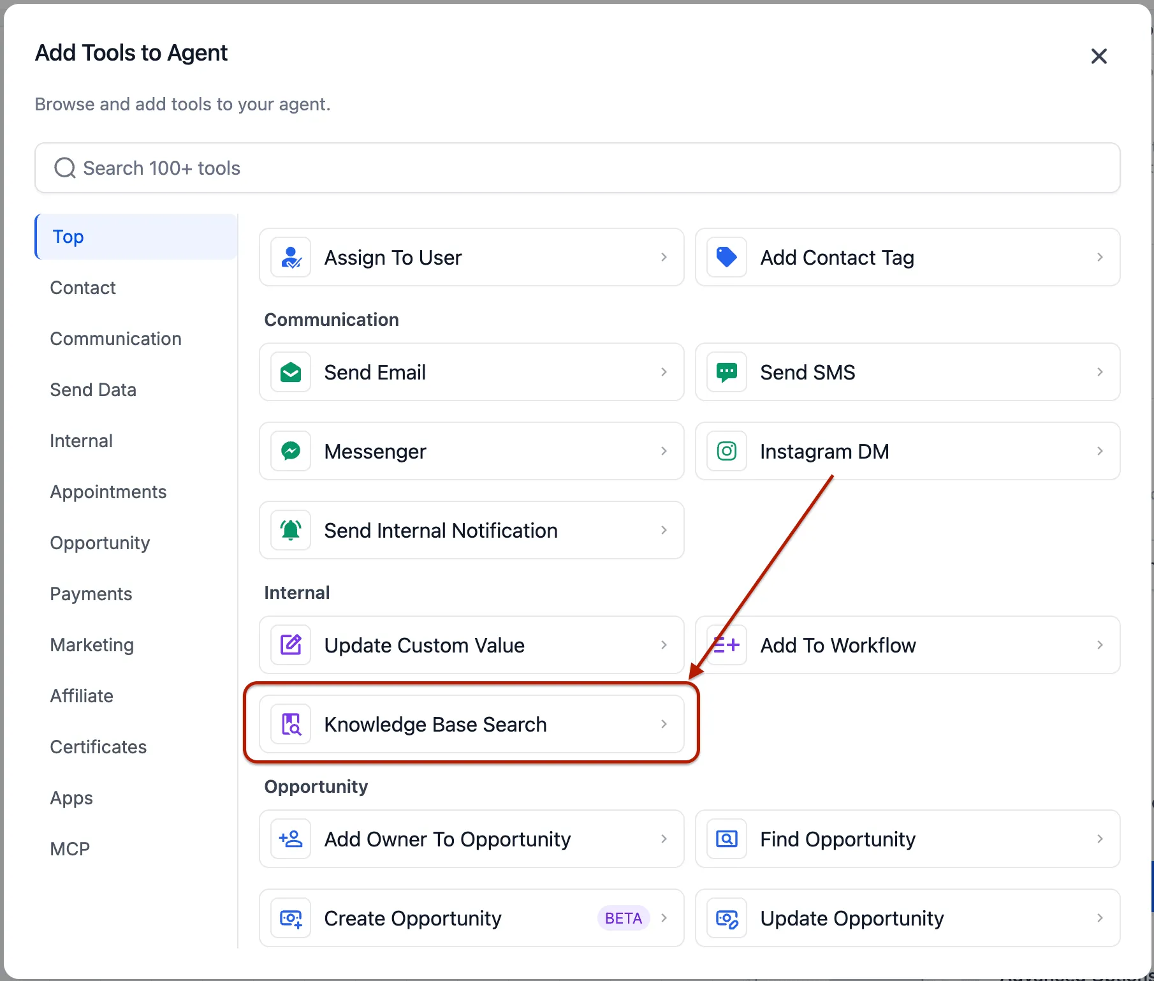Image resolution: width=1154 pixels, height=981 pixels.
Task: Choose the Send Email tool
Action: [x=472, y=372]
